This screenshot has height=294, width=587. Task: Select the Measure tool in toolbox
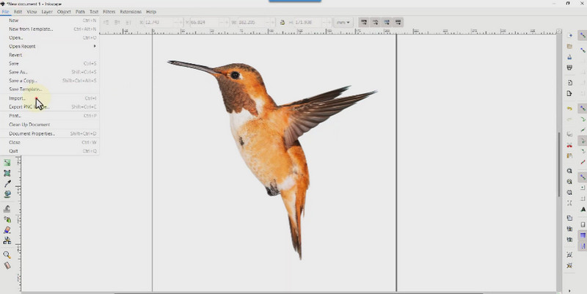coord(7,265)
